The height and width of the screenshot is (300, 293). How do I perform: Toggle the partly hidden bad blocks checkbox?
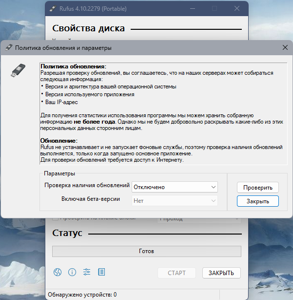pyautogui.click(x=56, y=219)
